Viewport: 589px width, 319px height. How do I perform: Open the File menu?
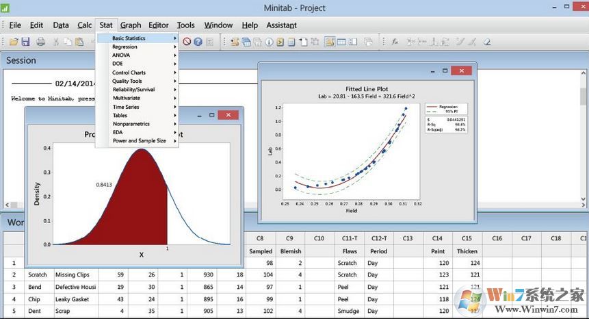[x=15, y=25]
